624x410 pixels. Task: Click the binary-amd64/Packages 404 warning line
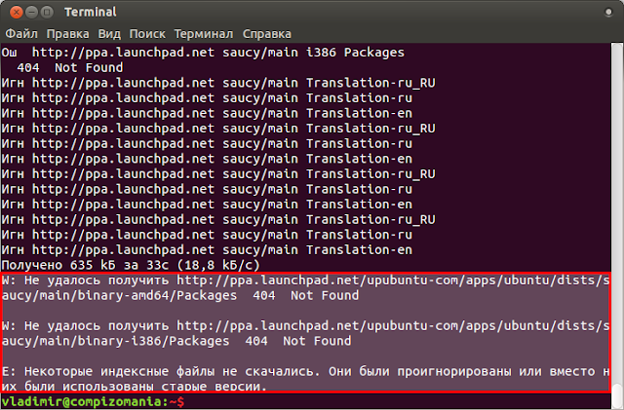pos(180,295)
